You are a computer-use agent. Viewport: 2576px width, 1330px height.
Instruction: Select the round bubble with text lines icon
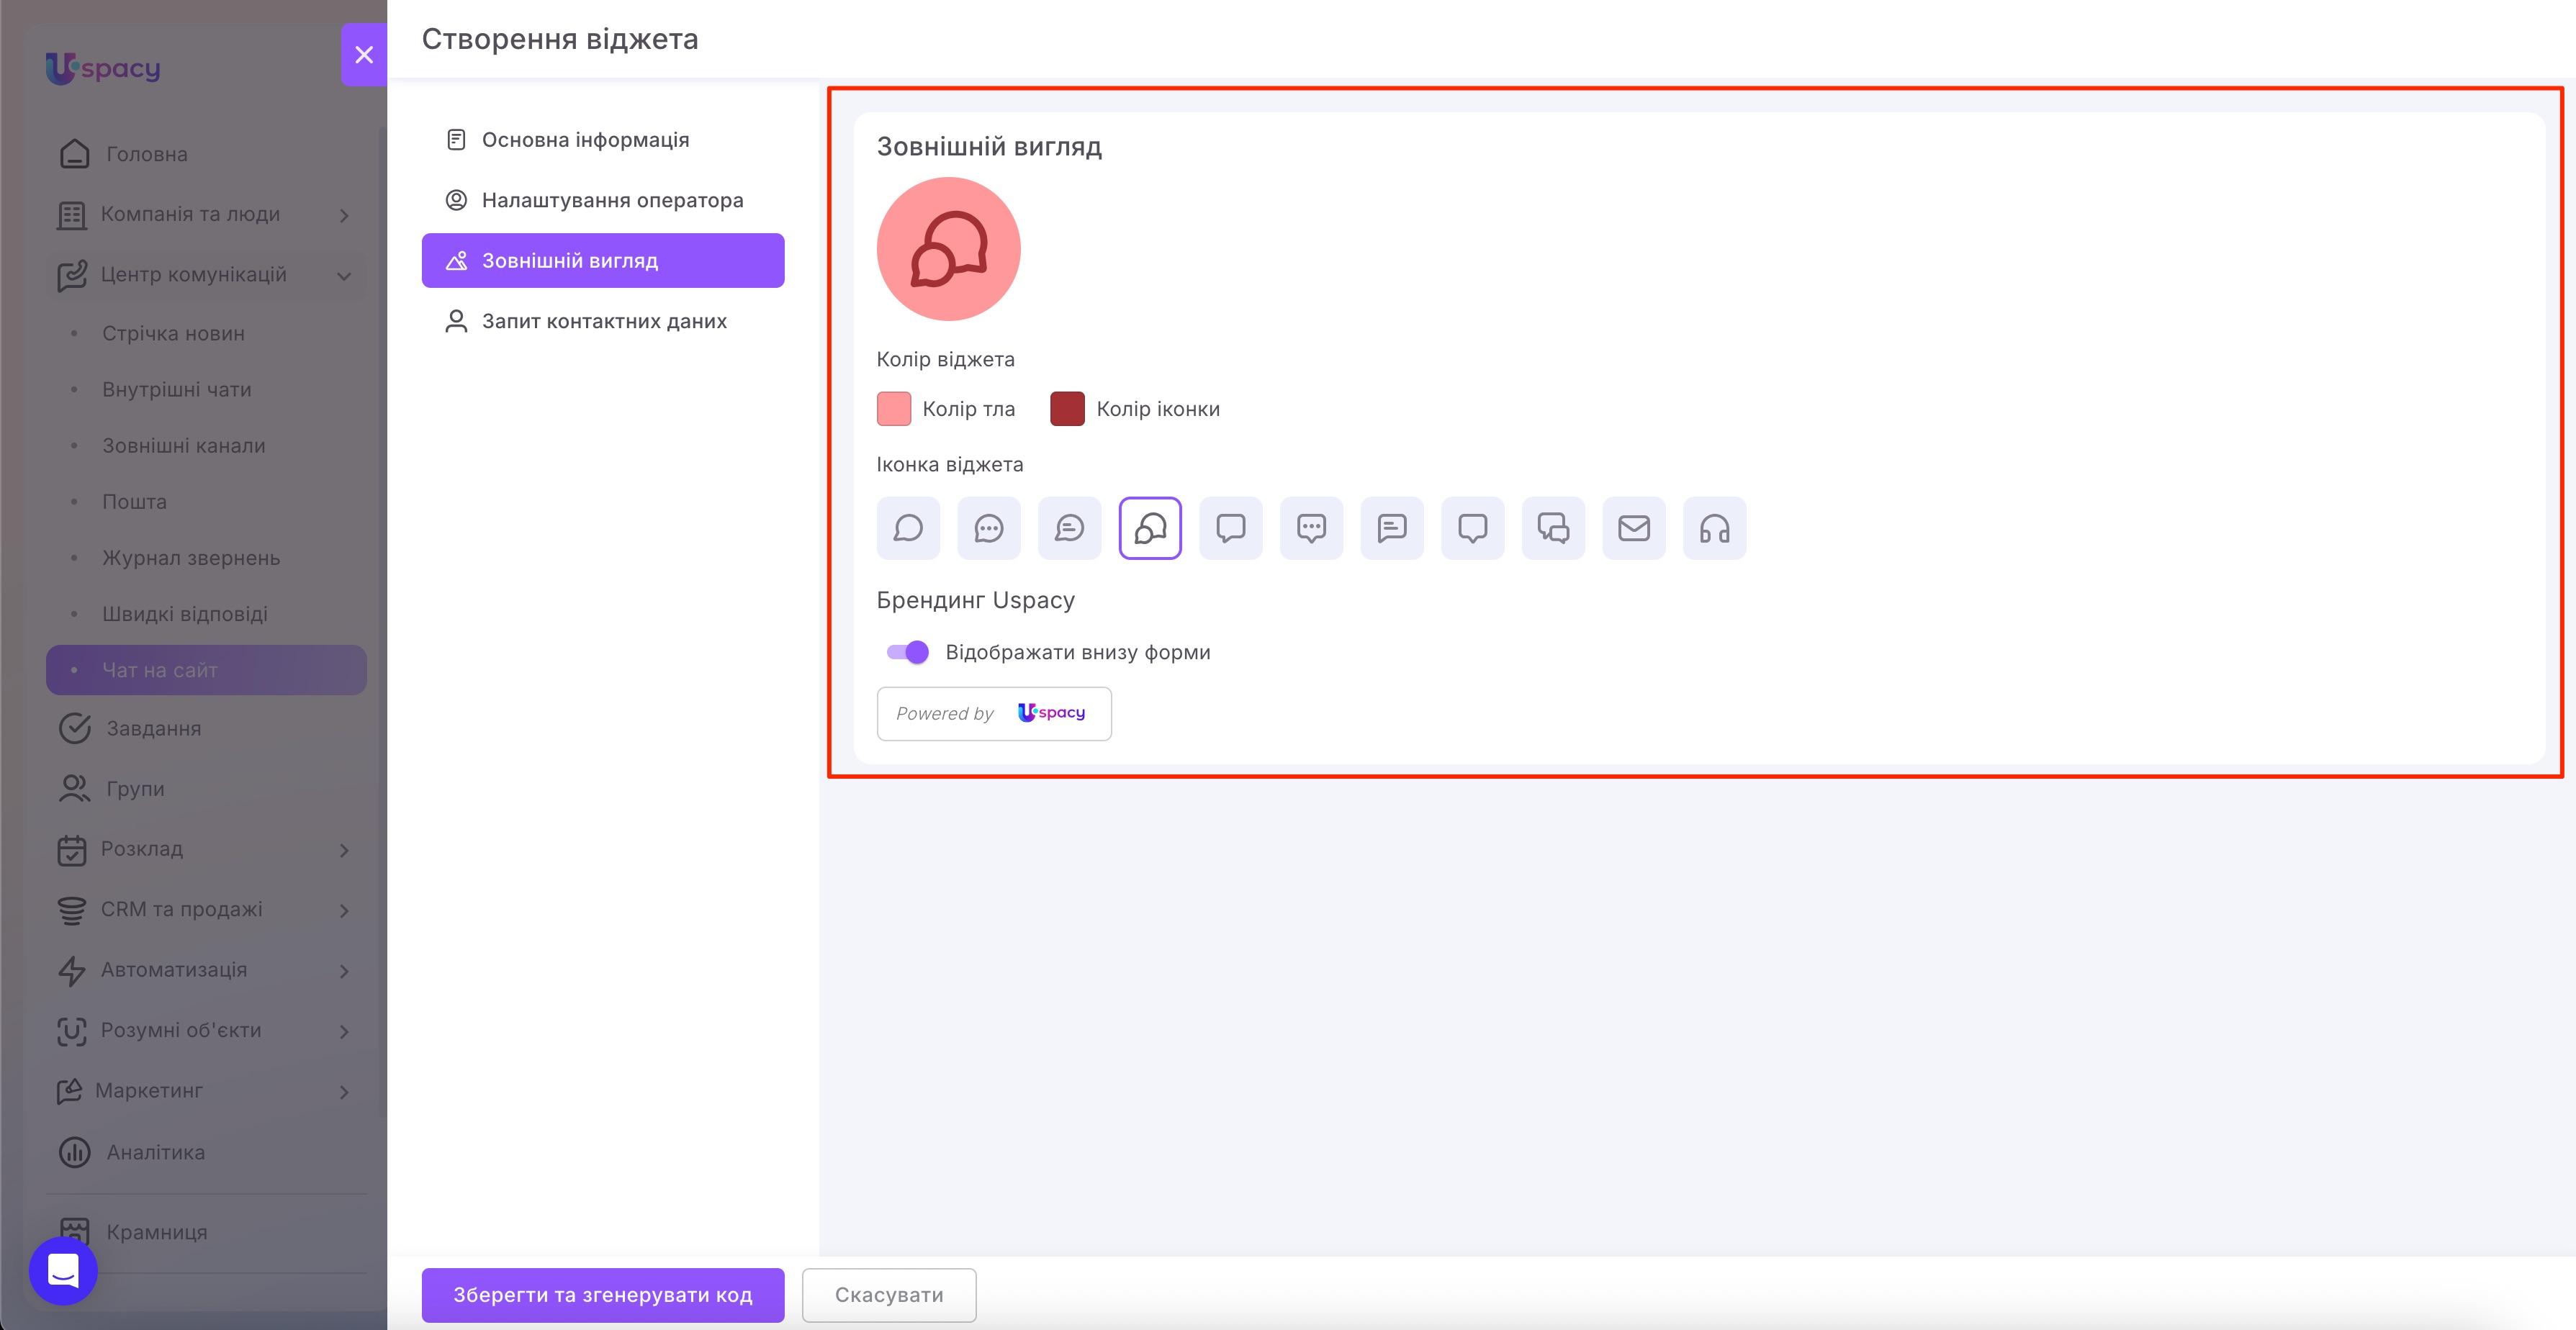tap(1070, 528)
